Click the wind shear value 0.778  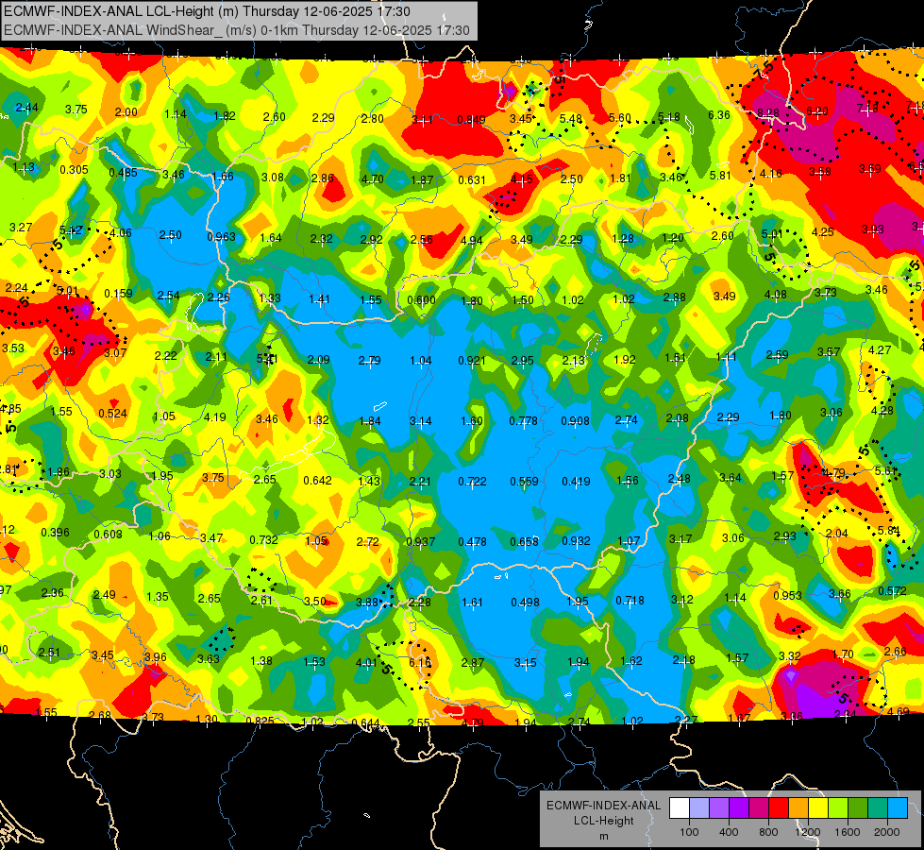(523, 420)
